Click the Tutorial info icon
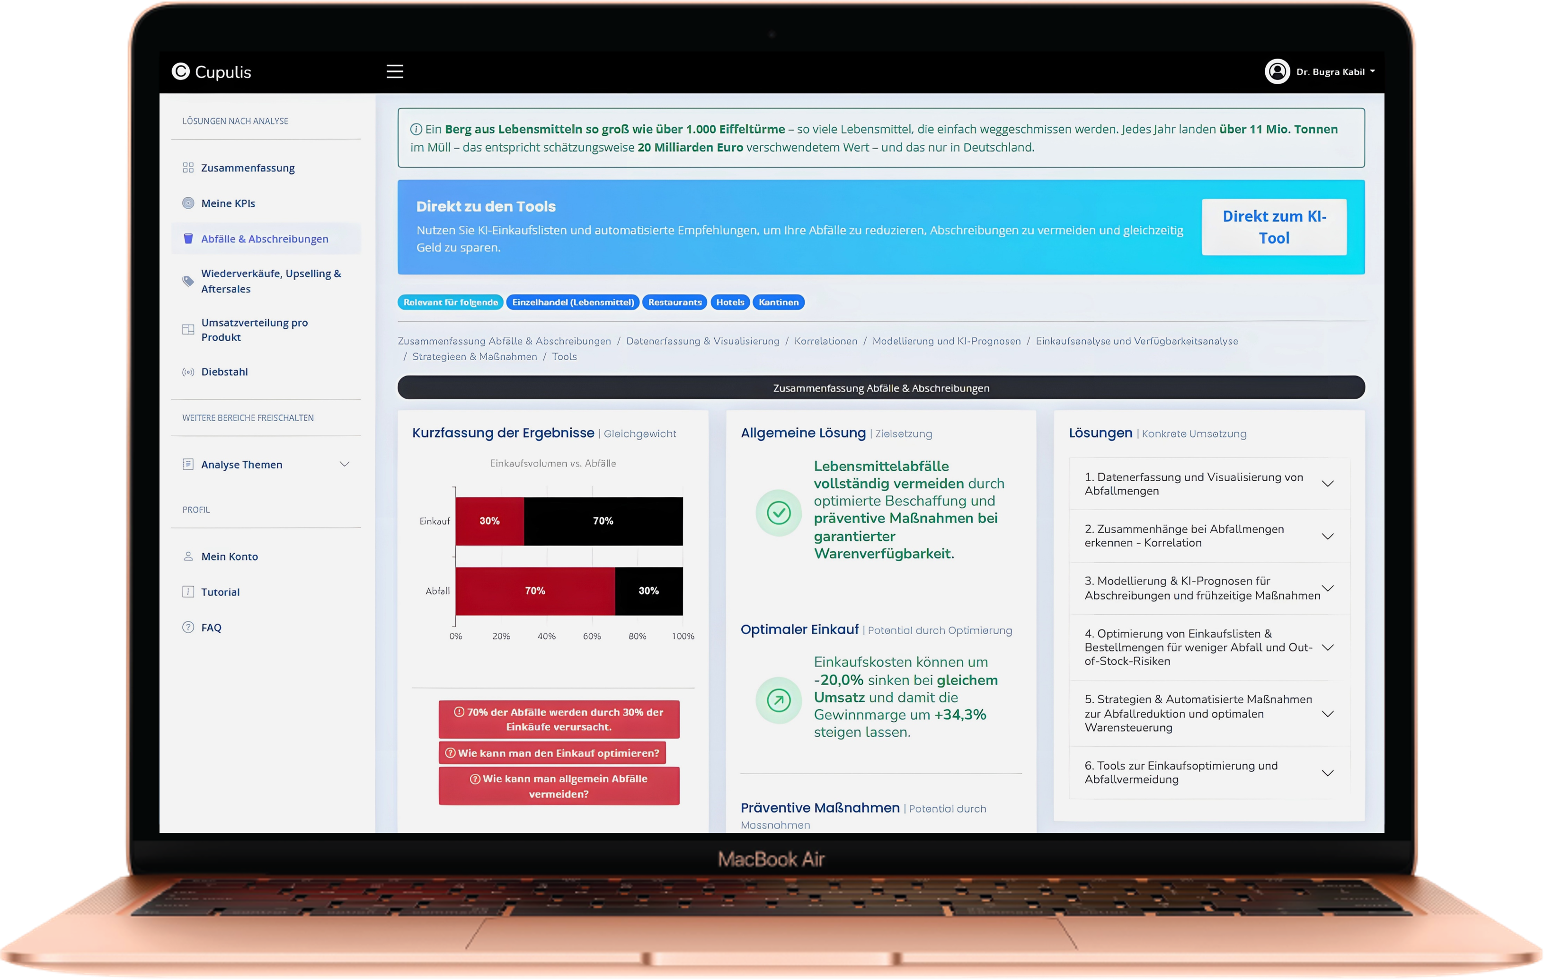This screenshot has width=1544, height=980. click(188, 592)
